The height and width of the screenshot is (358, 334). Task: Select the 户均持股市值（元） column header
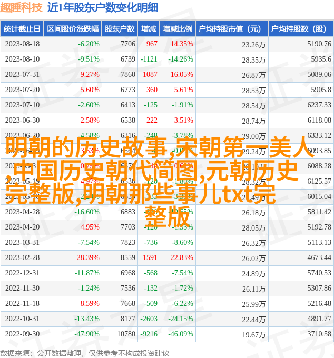point(232,29)
